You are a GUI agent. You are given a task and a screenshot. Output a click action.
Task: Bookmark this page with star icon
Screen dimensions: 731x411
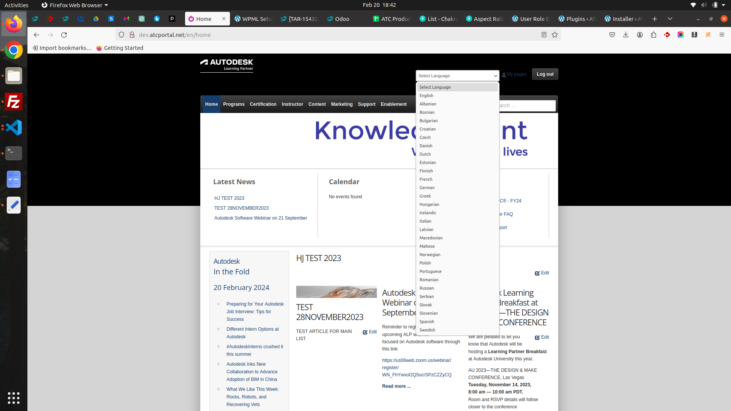[x=555, y=35]
